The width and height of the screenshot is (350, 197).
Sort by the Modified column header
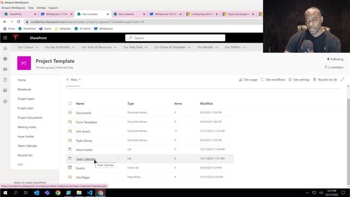(x=206, y=103)
